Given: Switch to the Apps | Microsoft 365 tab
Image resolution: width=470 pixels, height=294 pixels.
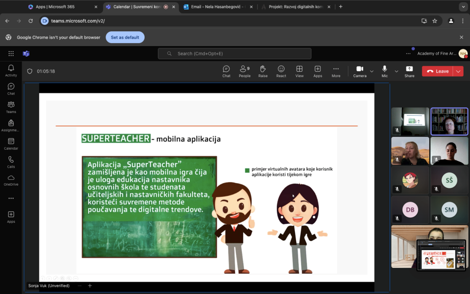Looking at the screenshot, I should (x=60, y=7).
